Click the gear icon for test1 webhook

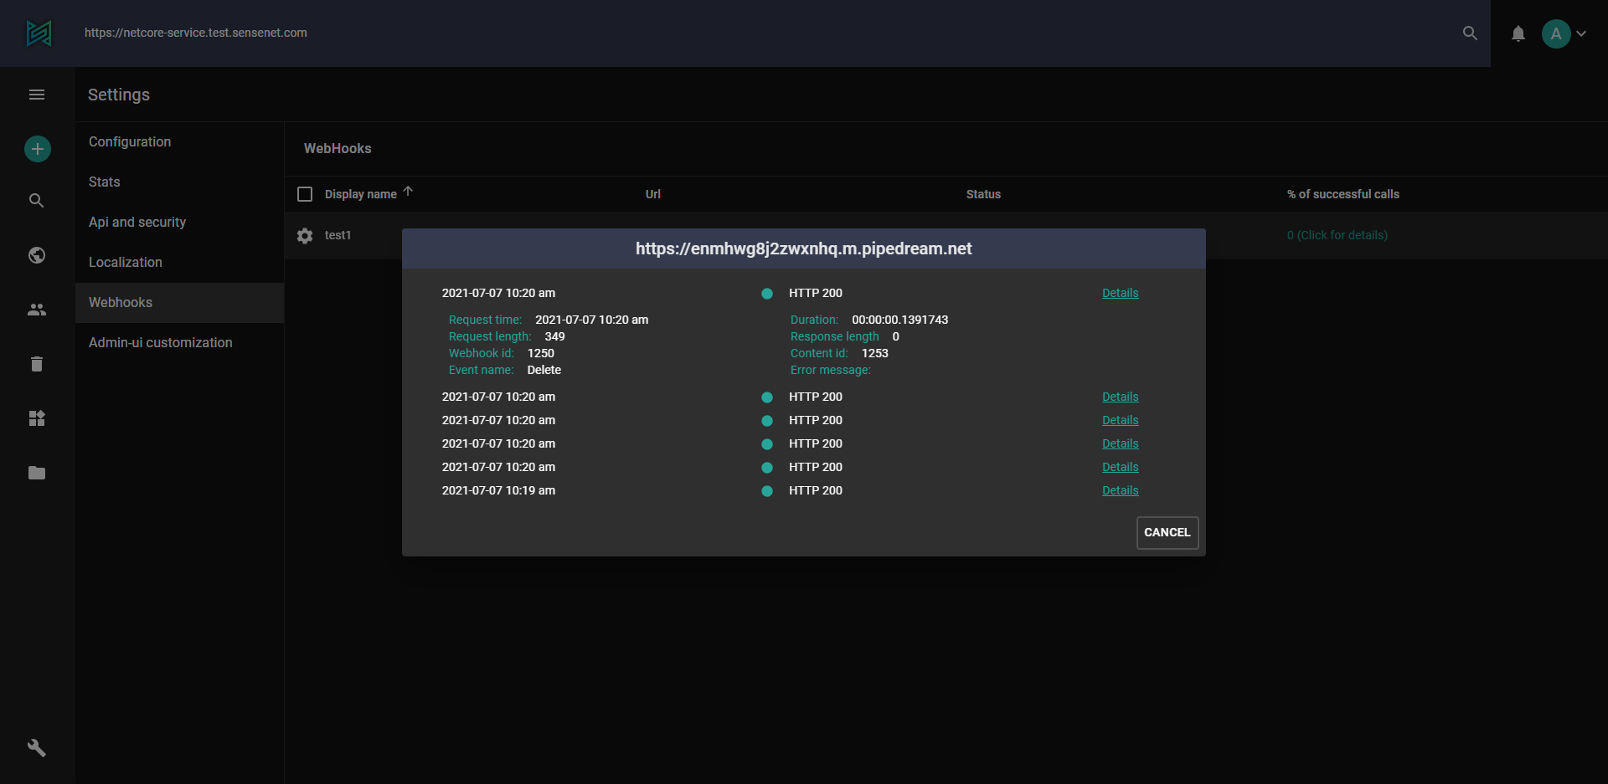click(x=305, y=236)
